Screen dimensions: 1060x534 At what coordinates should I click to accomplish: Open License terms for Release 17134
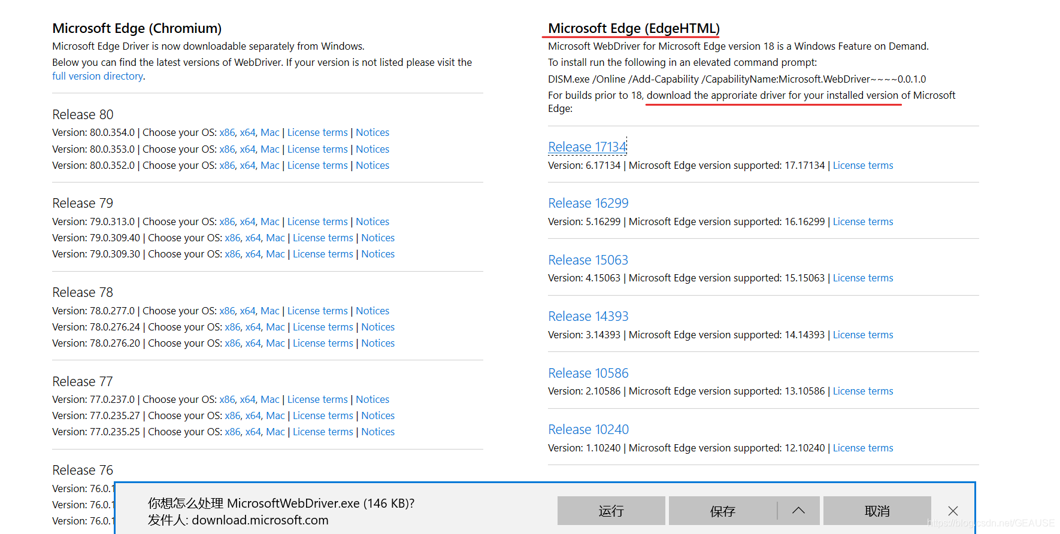(x=863, y=165)
